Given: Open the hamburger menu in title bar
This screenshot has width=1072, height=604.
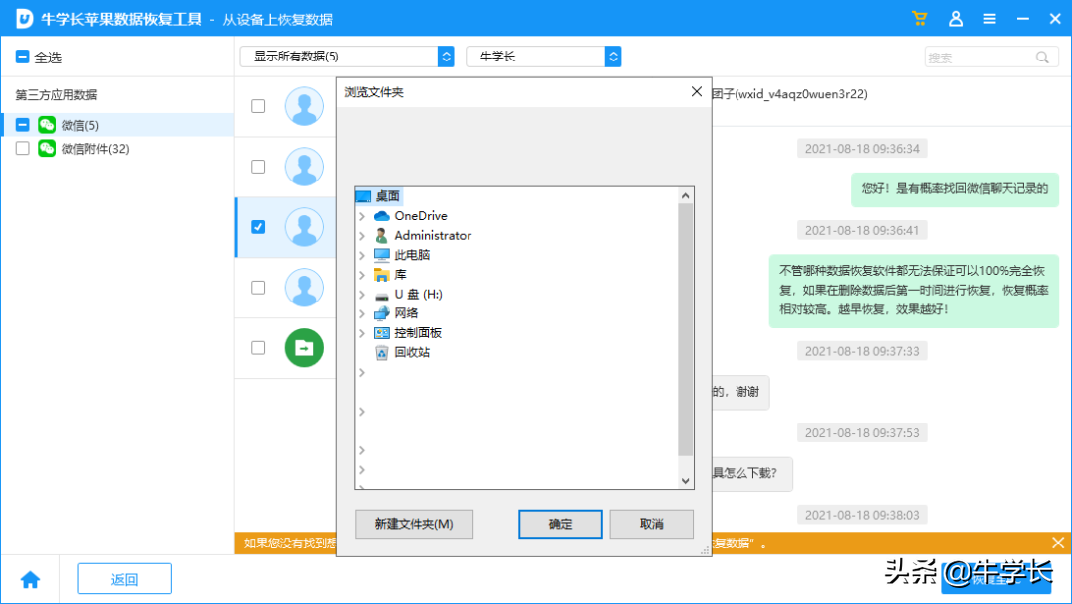Looking at the screenshot, I should point(988,18).
